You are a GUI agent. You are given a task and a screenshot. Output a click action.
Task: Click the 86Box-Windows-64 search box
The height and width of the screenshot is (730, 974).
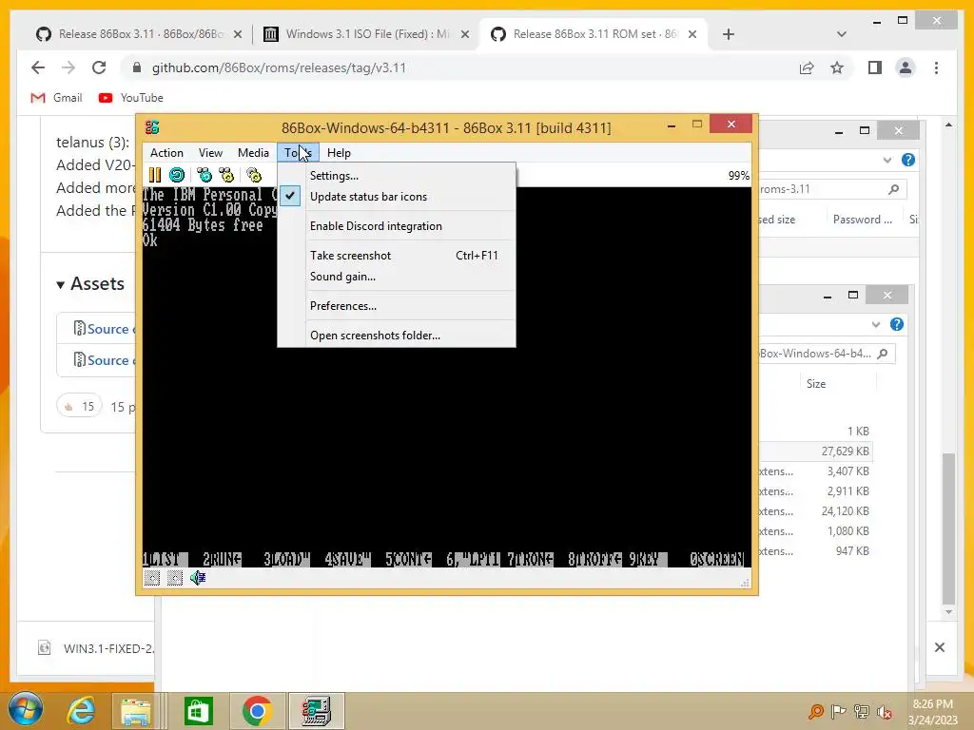[x=827, y=354]
